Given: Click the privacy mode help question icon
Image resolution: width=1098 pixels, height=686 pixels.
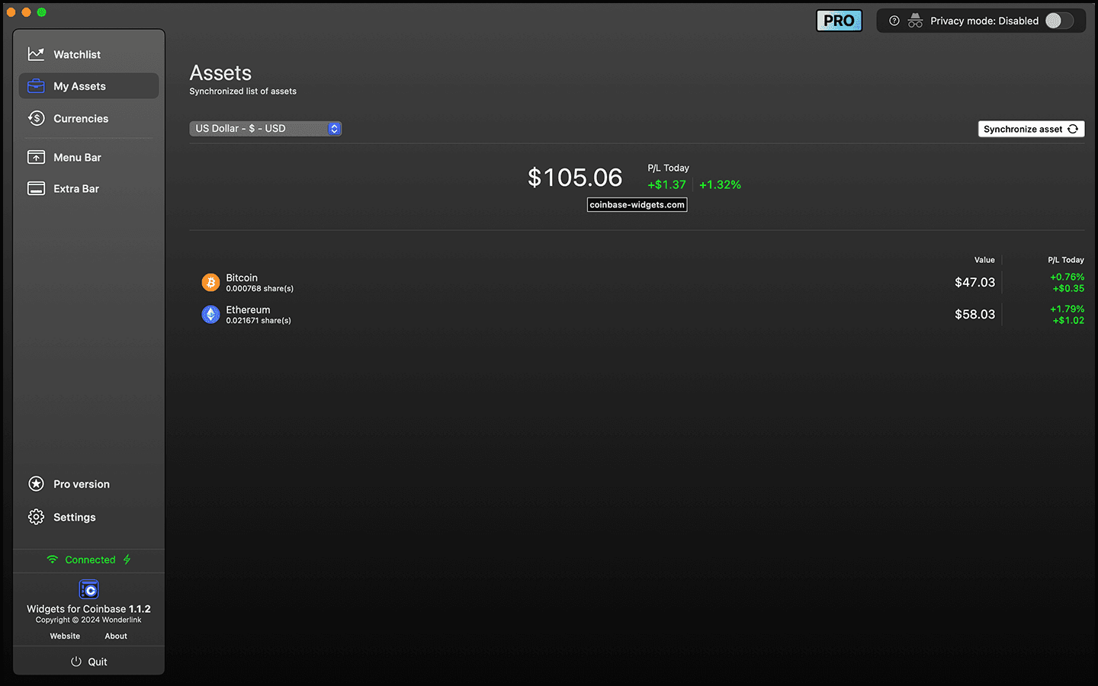Looking at the screenshot, I should point(894,21).
